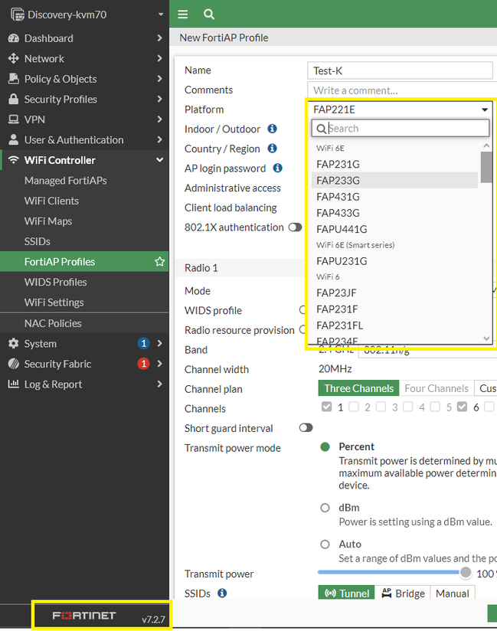Expand the Security Profiles menu
The width and height of the screenshot is (497, 631).
pos(84,100)
